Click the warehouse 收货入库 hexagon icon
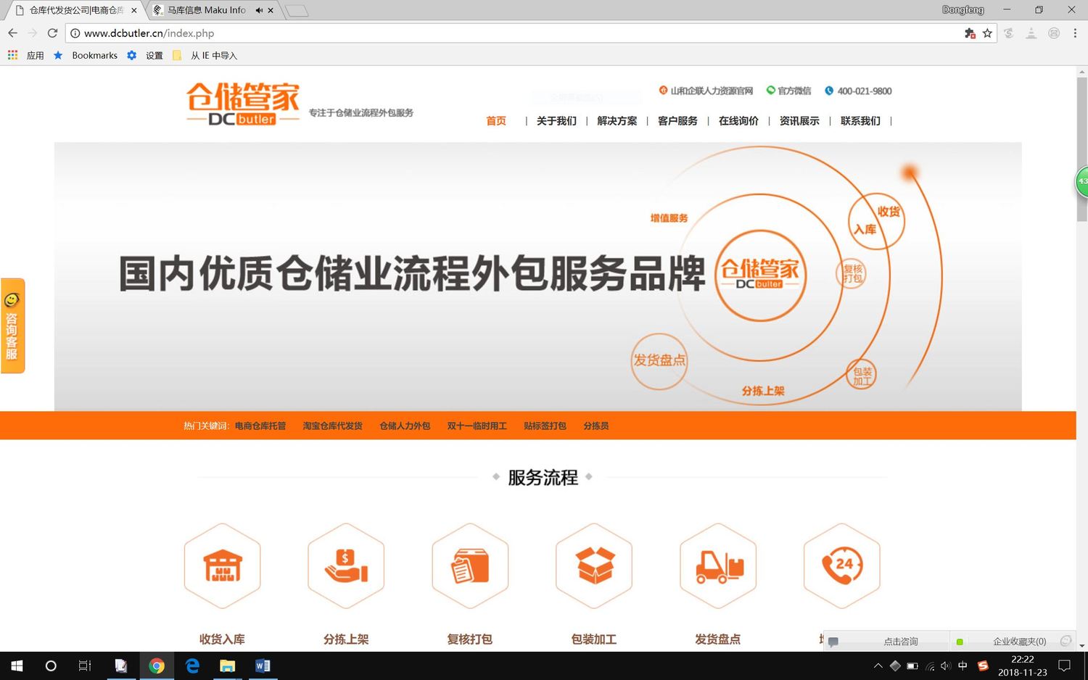 coord(222,565)
